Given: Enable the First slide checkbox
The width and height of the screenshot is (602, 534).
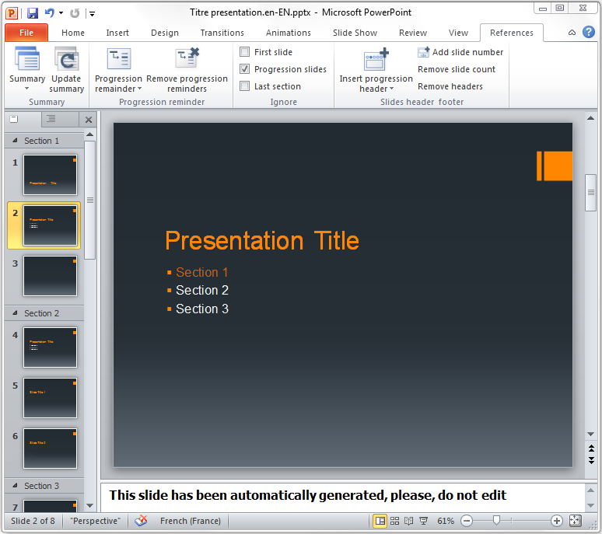Looking at the screenshot, I should click(244, 51).
